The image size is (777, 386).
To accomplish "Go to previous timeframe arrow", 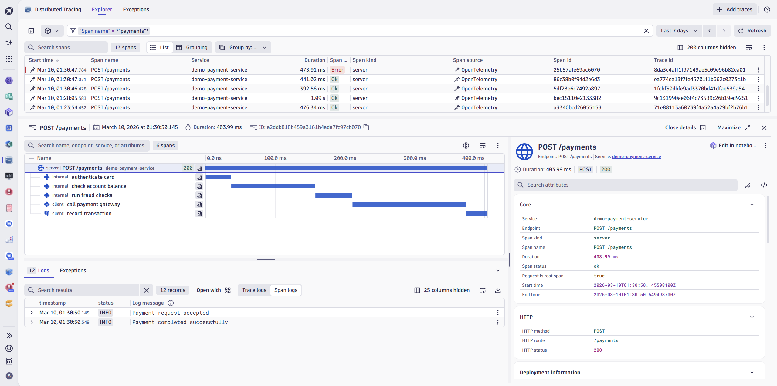I will point(709,31).
